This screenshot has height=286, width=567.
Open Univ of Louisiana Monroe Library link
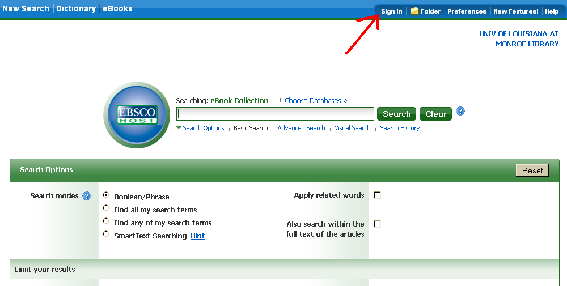[x=519, y=39]
